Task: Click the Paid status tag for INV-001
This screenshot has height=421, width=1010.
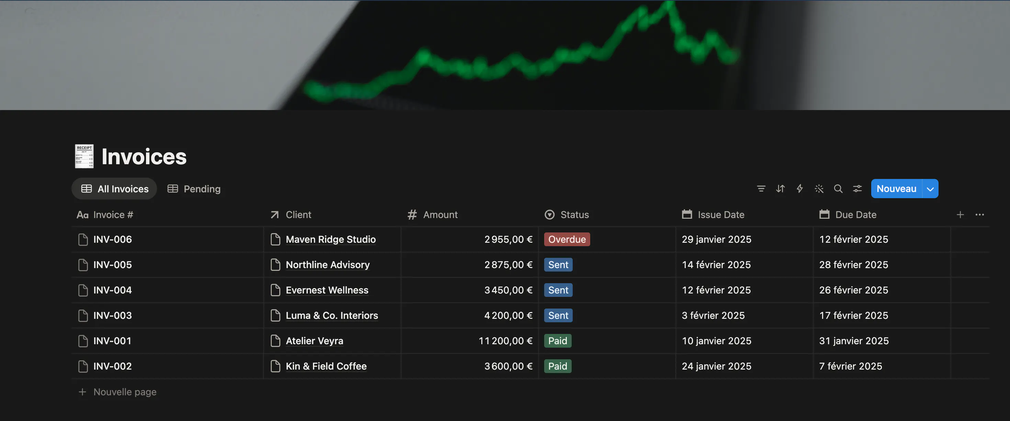Action: tap(558, 341)
